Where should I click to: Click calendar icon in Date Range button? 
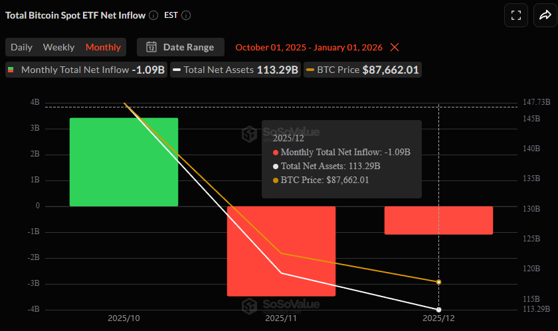(x=151, y=47)
